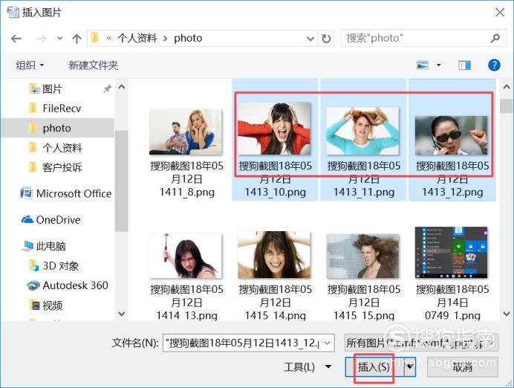Open Autodesk 360 in sidebar
514x388 pixels.
point(76,285)
